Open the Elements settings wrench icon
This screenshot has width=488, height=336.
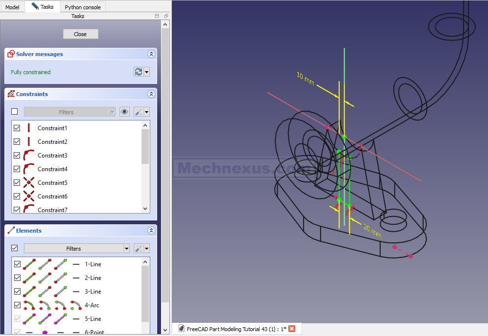pyautogui.click(x=139, y=248)
